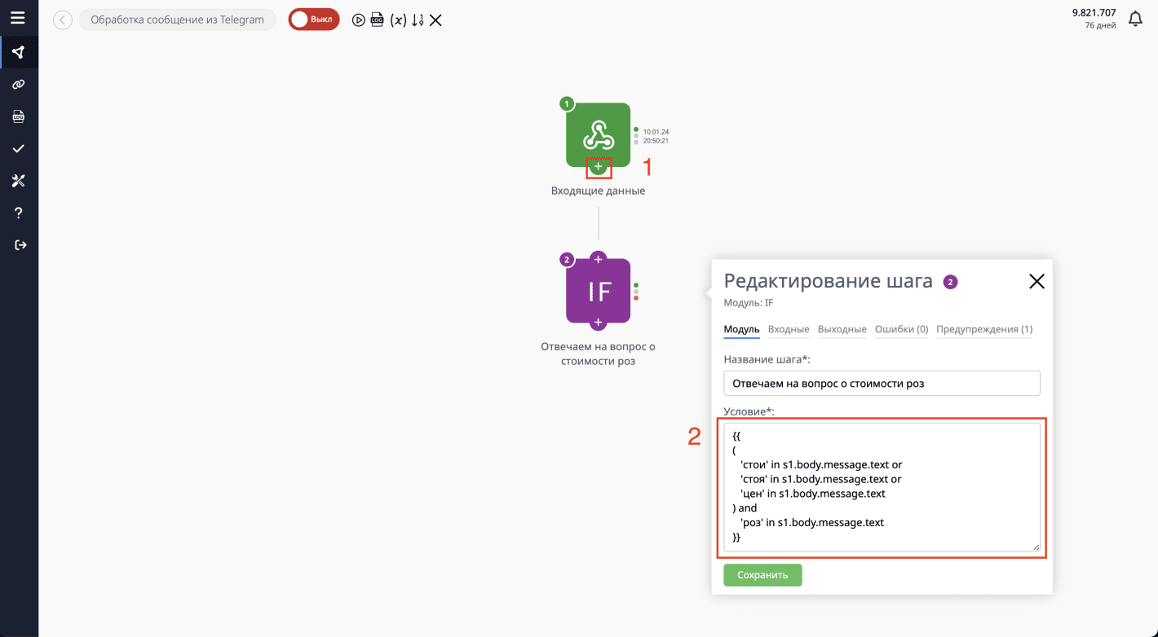Run the scenario with the play icon

358,20
